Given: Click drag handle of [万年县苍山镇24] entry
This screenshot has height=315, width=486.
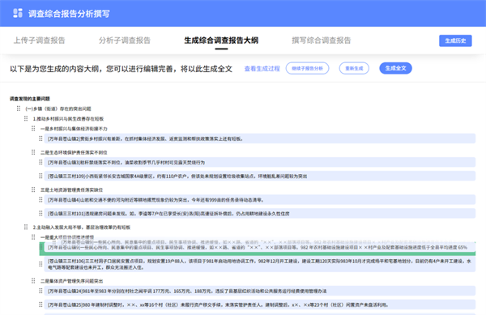Looking at the screenshot, I should click(x=40, y=291).
